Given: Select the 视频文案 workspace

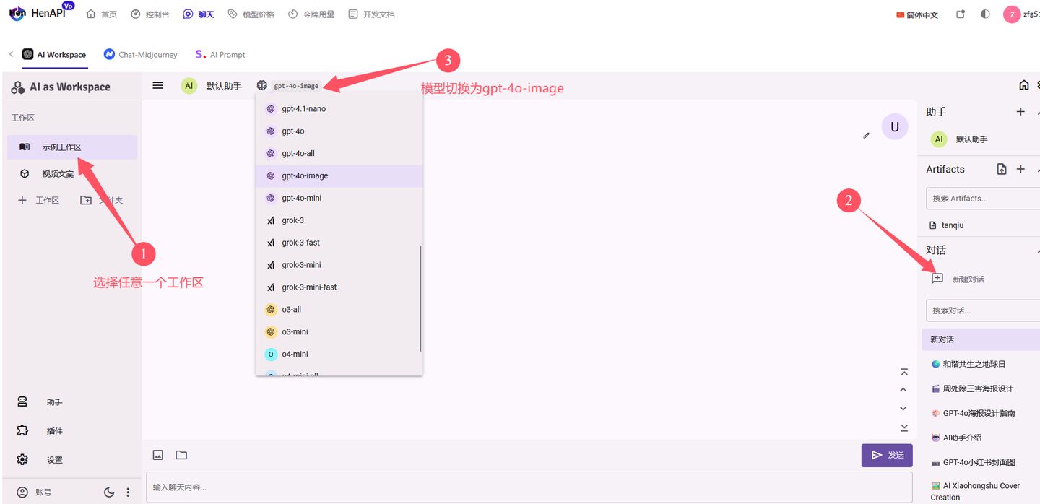Looking at the screenshot, I should (71, 174).
